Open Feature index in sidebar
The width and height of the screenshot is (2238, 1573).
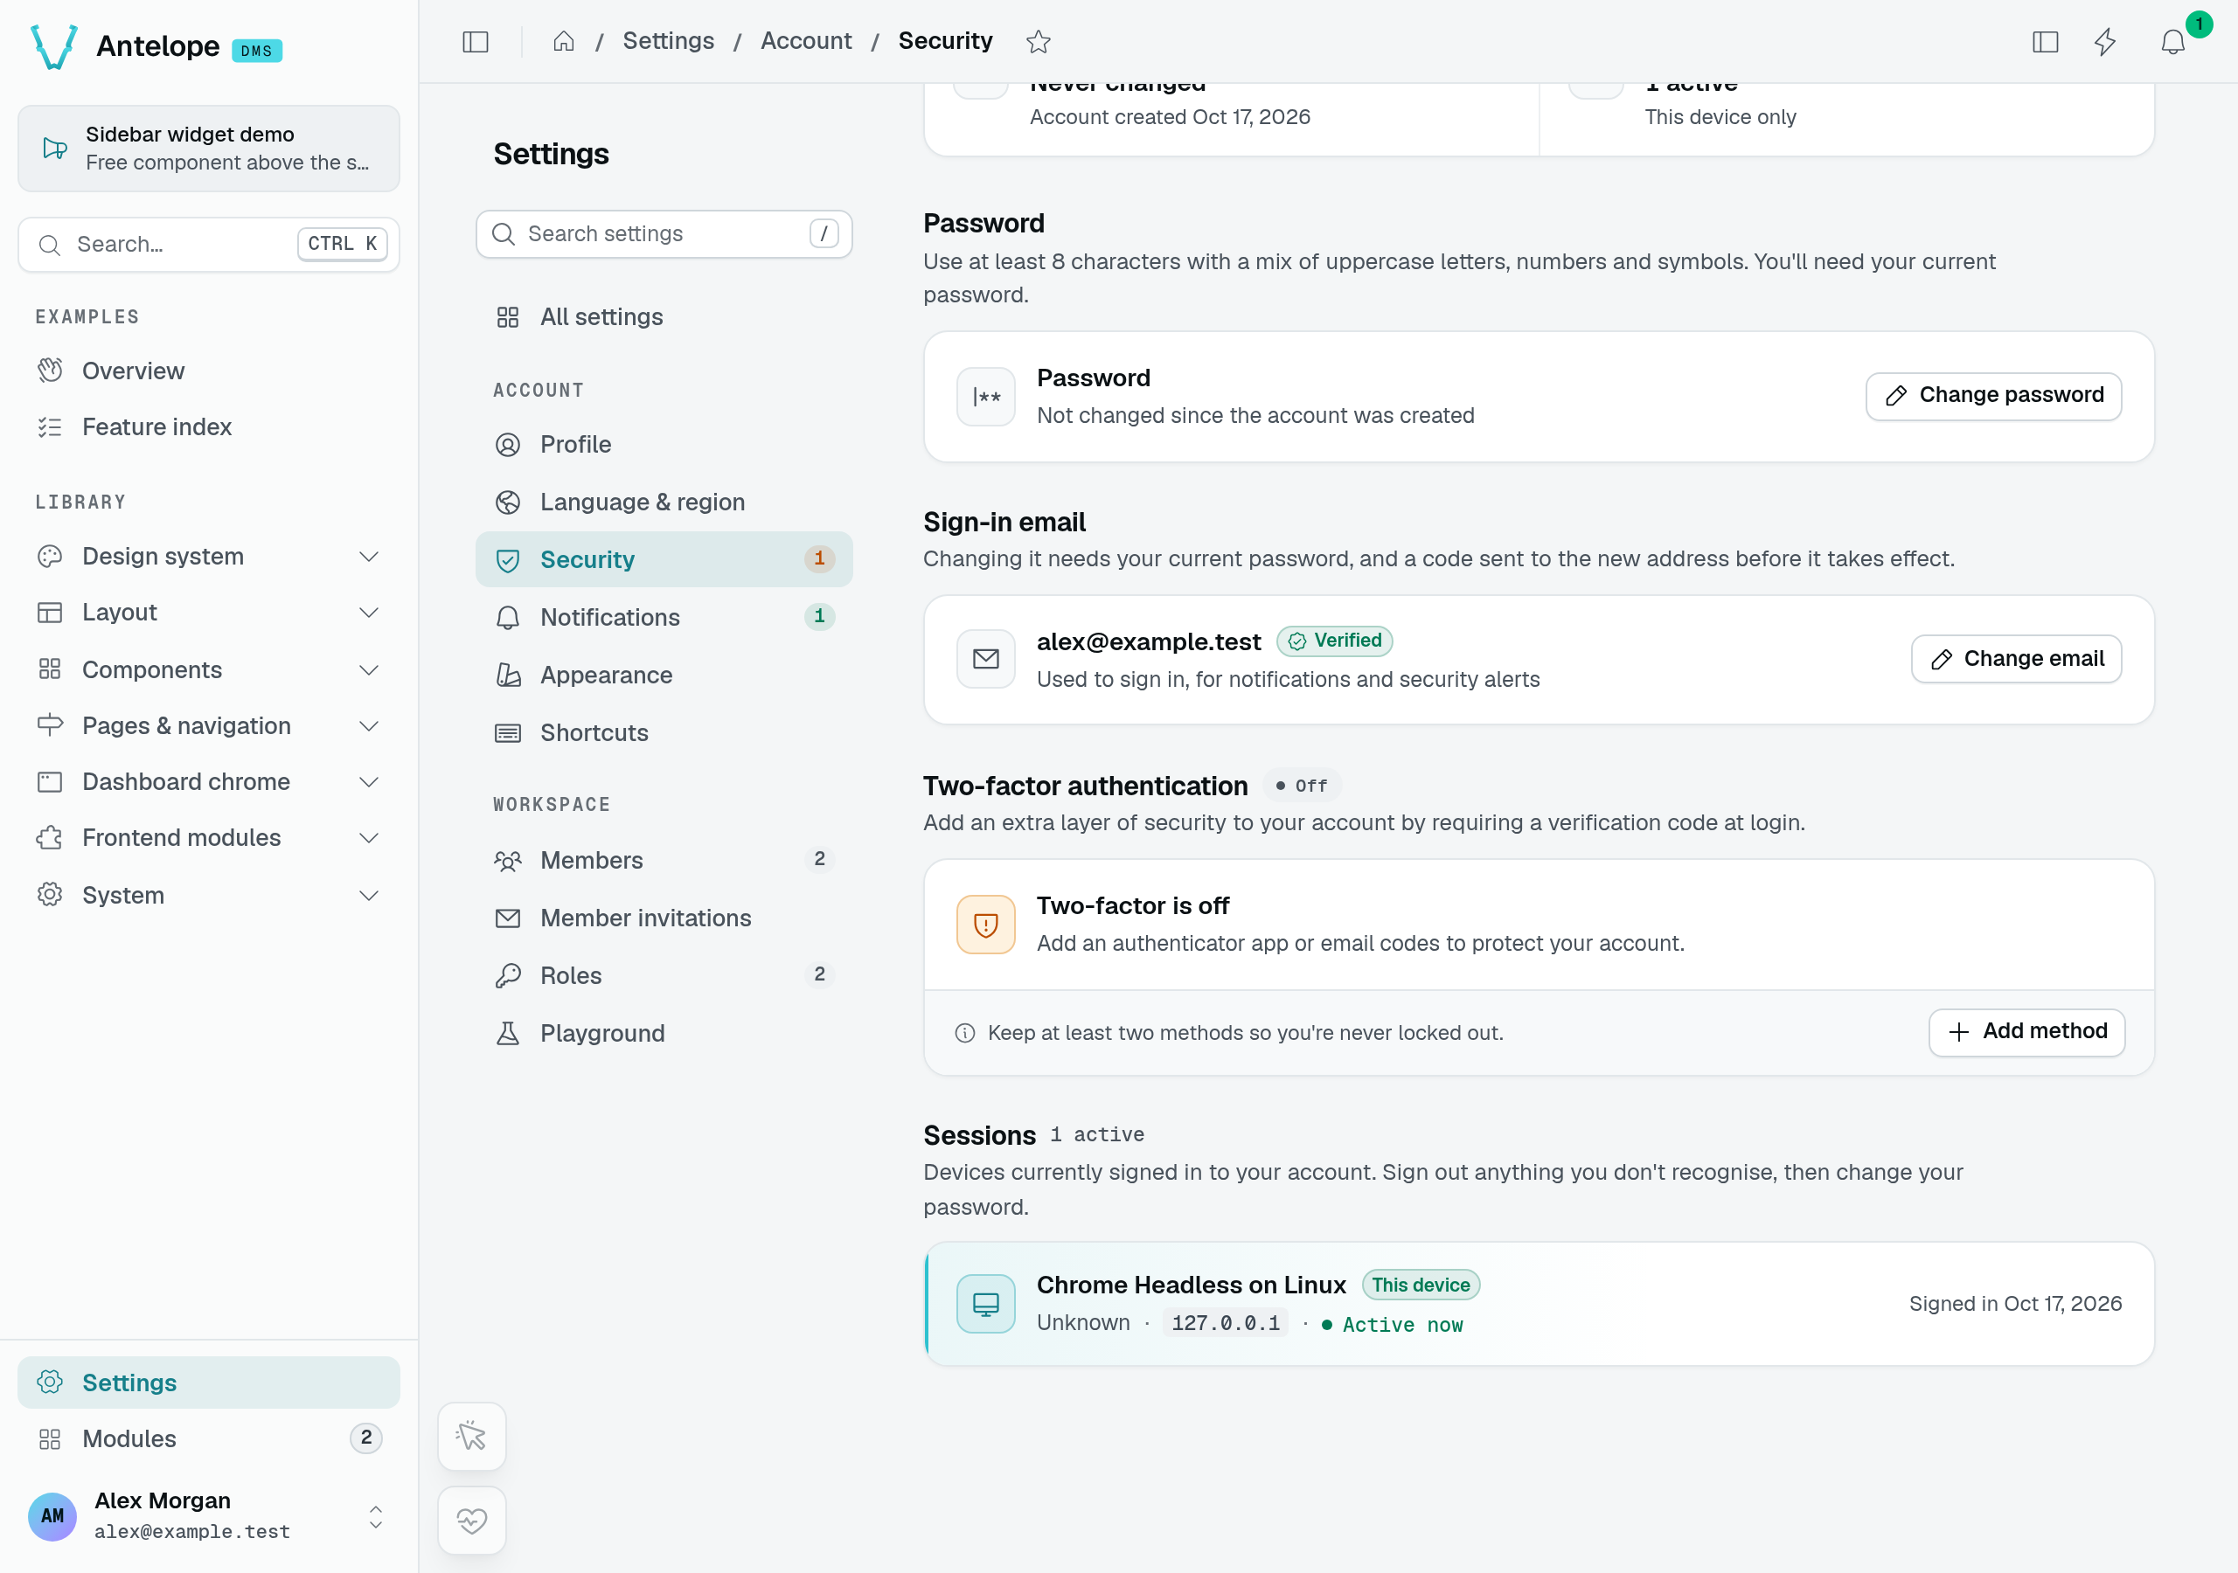(209, 426)
